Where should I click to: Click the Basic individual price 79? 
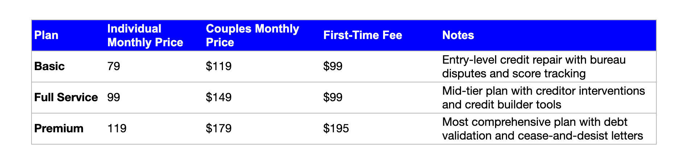(x=114, y=67)
